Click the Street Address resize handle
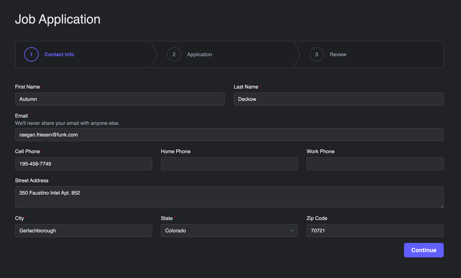 441,206
